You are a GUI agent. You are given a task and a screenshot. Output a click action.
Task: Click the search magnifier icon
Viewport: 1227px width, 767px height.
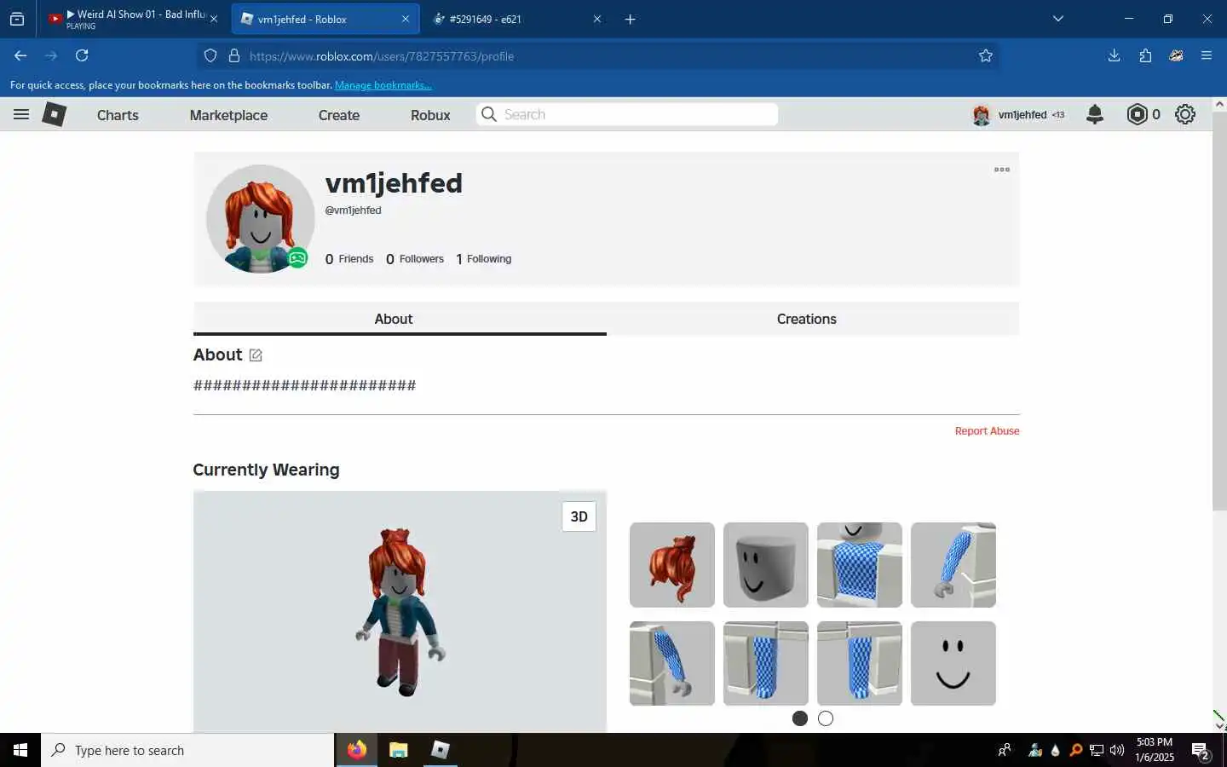coord(489,114)
